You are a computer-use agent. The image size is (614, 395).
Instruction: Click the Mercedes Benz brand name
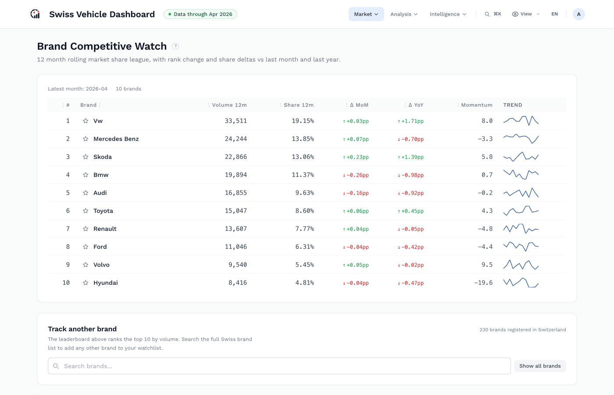coord(116,139)
